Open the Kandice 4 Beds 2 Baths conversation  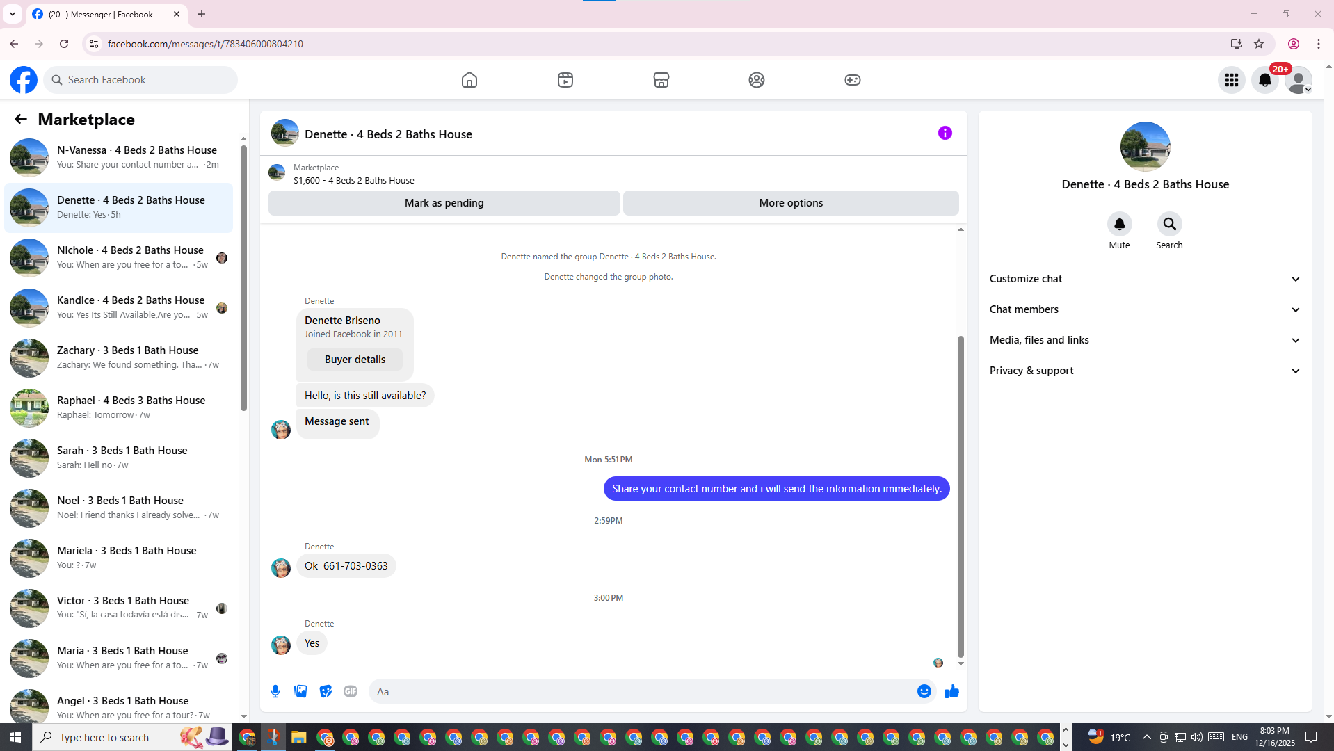point(119,307)
